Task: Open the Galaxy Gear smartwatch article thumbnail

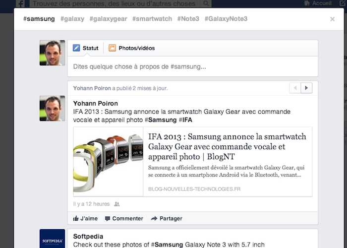Action: (108, 162)
